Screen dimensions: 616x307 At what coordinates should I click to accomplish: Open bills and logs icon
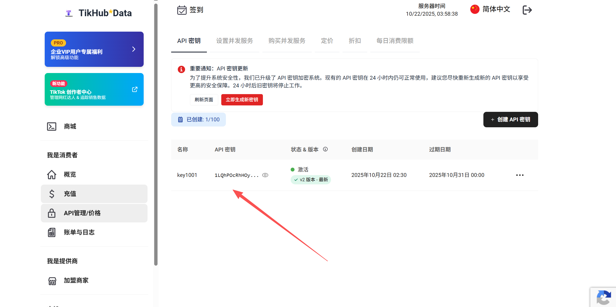52,232
